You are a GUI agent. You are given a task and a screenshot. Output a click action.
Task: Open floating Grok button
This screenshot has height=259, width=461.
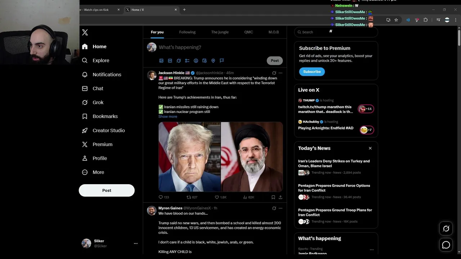point(446,228)
